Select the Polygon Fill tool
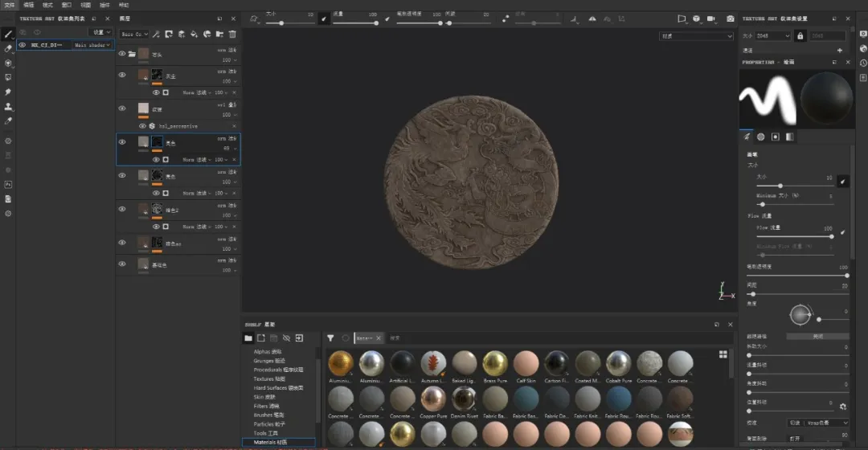This screenshot has height=450, width=868. click(8, 78)
